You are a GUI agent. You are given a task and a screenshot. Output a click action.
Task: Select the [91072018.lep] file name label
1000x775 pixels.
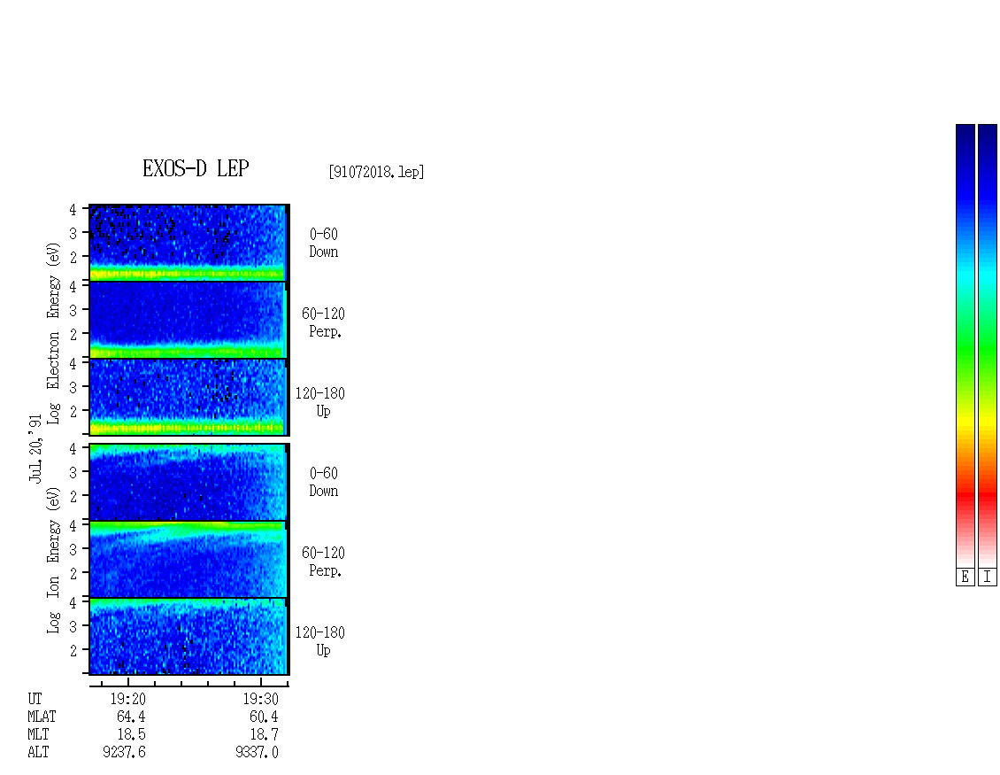pyautogui.click(x=376, y=172)
